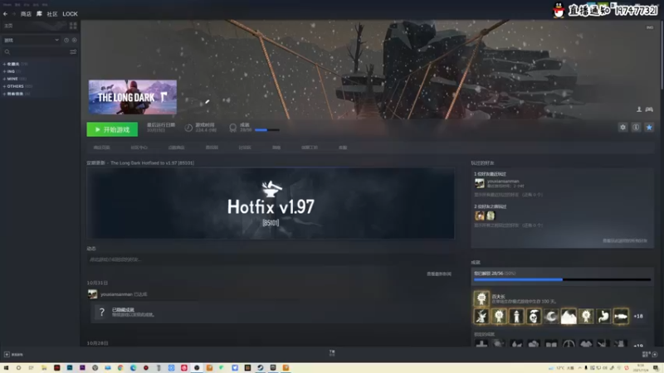Click second avatar under previously played friends
The width and height of the screenshot is (664, 373).
point(491,216)
